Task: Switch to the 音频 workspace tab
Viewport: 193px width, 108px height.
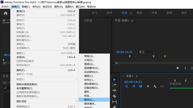Action: click(x=169, y=13)
